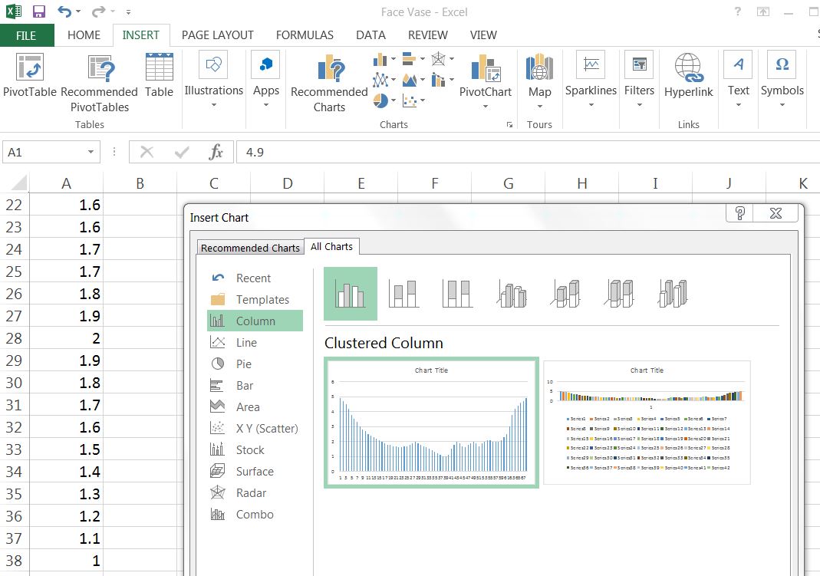This screenshot has width=820, height=576.
Task: Click in the formula bar showing 4.9
Action: [529, 152]
